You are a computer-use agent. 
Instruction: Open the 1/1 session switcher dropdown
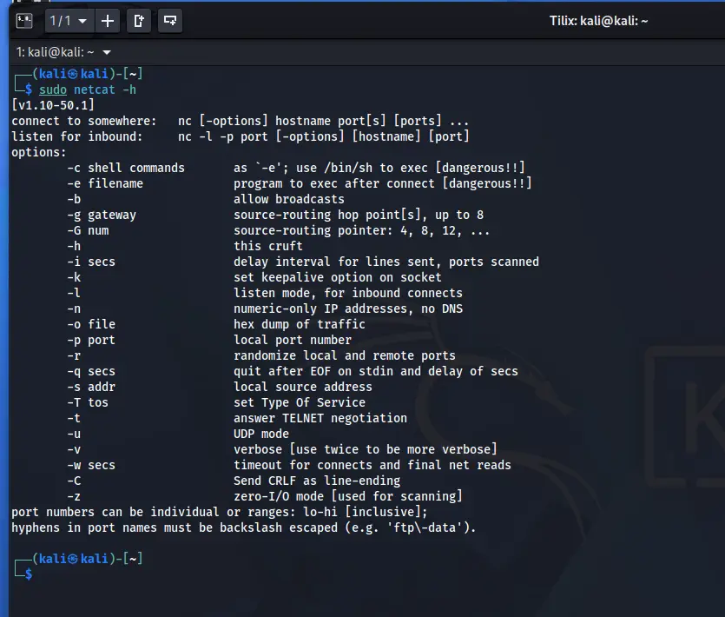(x=69, y=21)
